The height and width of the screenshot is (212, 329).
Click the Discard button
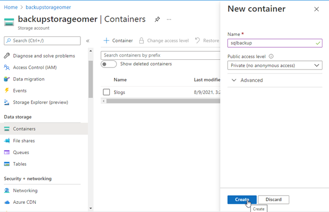[x=274, y=199]
